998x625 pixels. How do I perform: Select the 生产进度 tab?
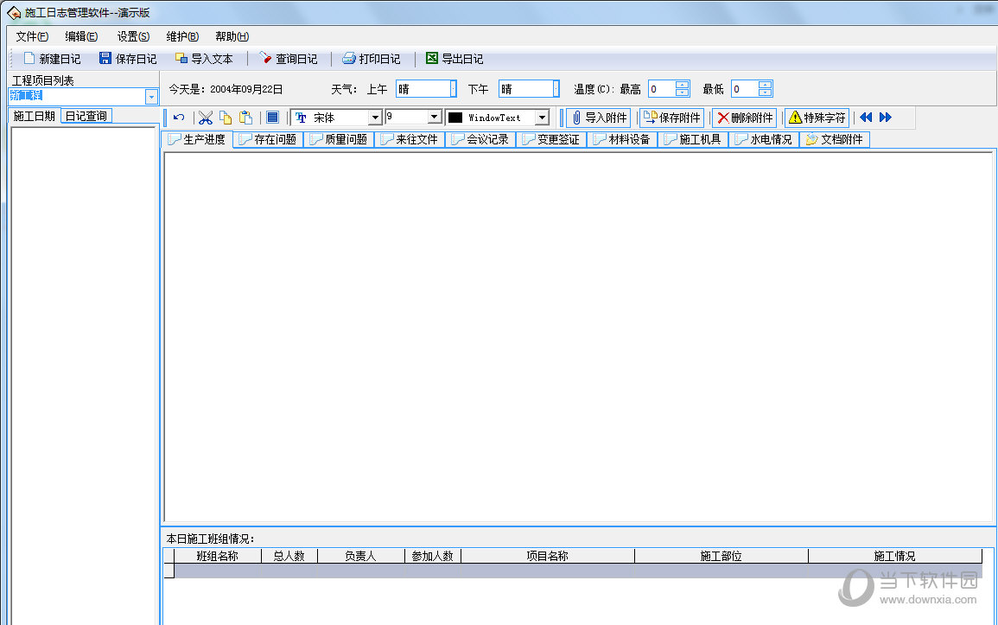[x=197, y=139]
